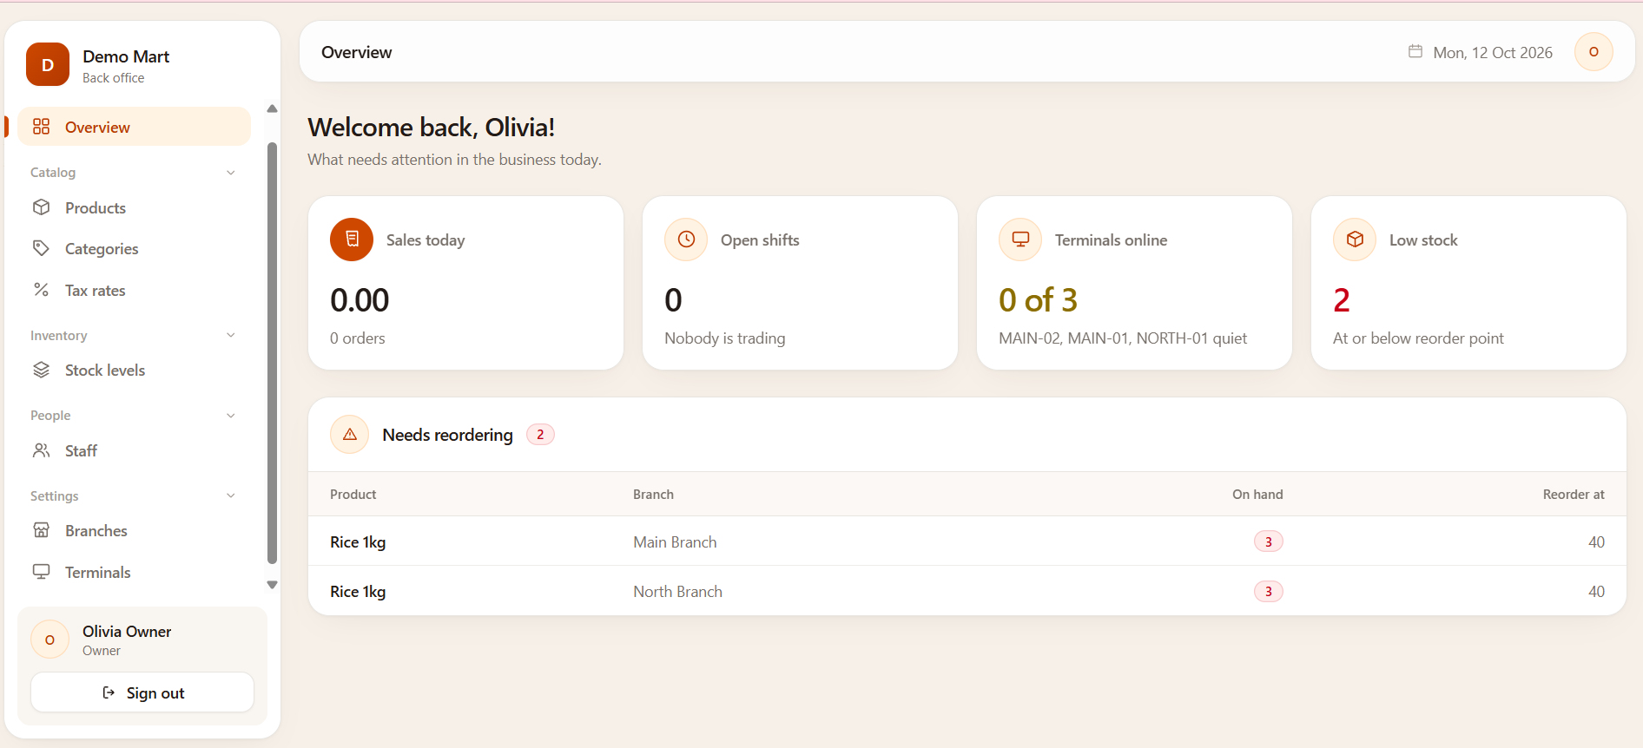This screenshot has width=1643, height=748.
Task: Click the sidebar scroll down arrow
Action: (272, 585)
